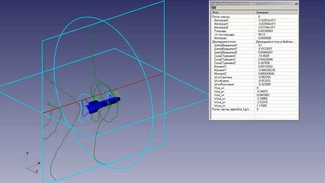Select the 'Wout_y=' row
Viewport: 325px width, 183px height.
point(254,102)
